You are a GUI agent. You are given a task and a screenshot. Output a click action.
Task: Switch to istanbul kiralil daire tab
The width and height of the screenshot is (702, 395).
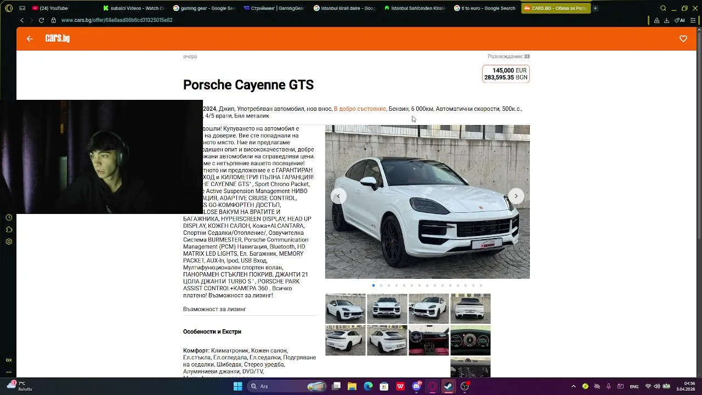pos(344,8)
